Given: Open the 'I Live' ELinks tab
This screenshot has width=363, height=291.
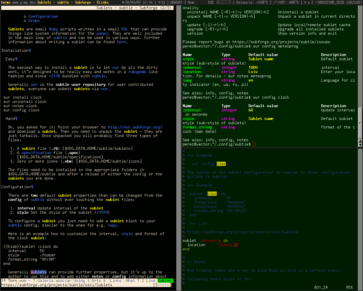Looking at the screenshot, I should pyautogui.click(x=149, y=280).
